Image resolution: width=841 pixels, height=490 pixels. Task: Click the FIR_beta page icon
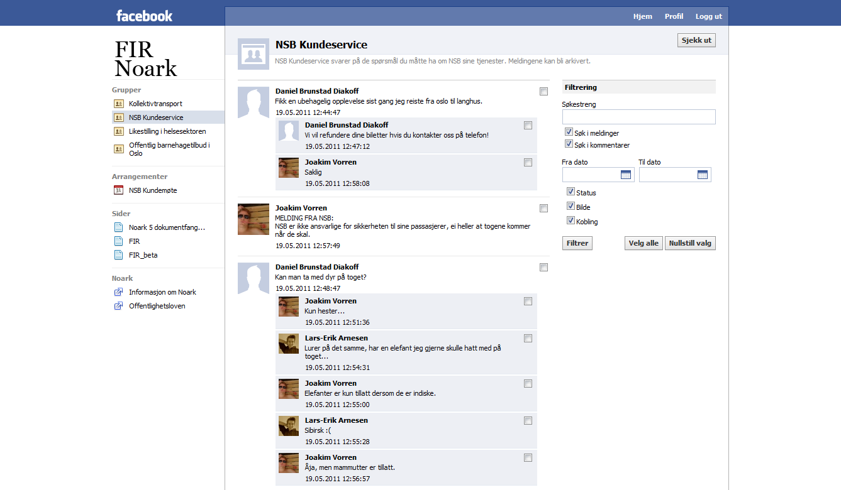tap(118, 255)
